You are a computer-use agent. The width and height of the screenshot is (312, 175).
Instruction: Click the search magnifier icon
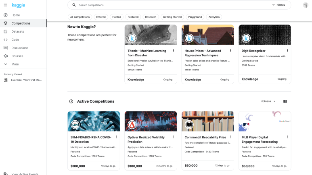click(74, 5)
